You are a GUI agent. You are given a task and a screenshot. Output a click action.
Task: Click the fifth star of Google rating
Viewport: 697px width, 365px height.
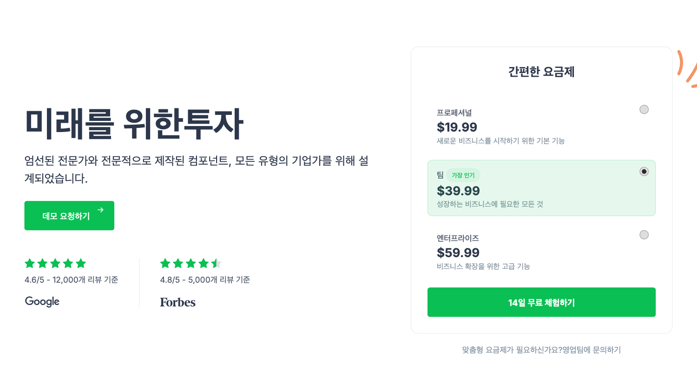81,264
